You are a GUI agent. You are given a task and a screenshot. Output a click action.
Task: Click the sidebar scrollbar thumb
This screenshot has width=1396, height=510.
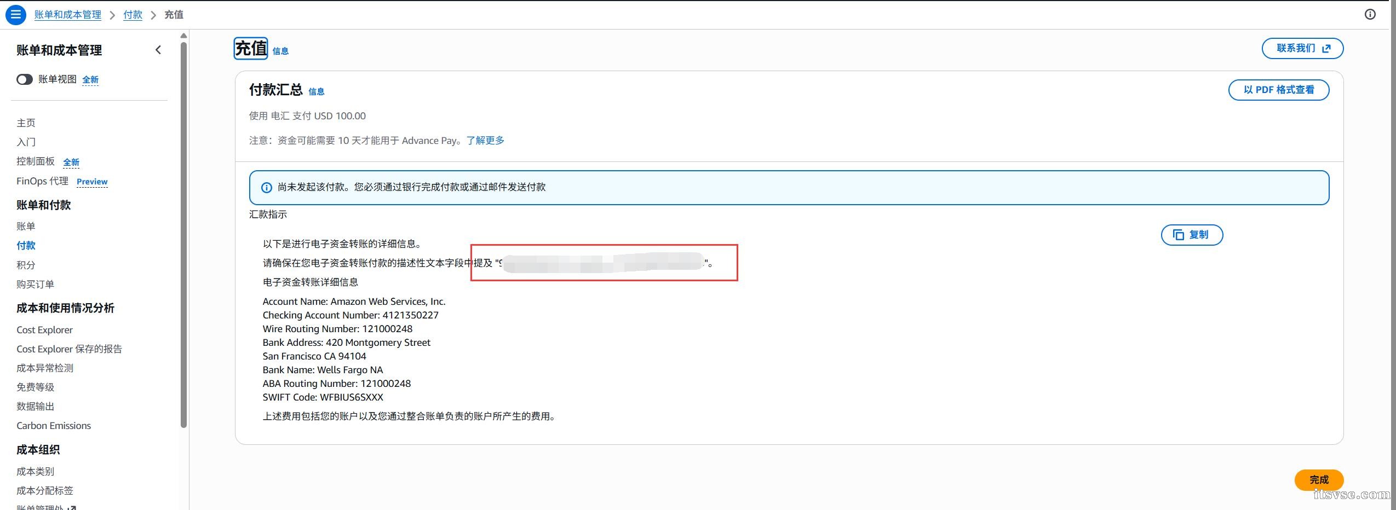184,235
